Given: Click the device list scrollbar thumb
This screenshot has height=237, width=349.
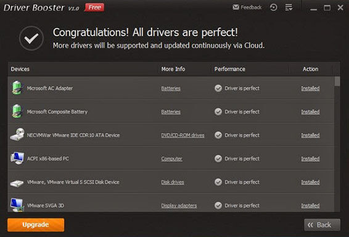Looking at the screenshot, I should [337, 81].
